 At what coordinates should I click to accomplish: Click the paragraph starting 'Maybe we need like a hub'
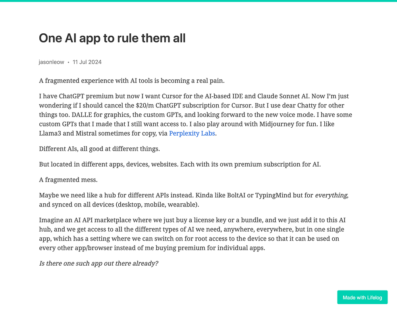pyautogui.click(x=194, y=200)
